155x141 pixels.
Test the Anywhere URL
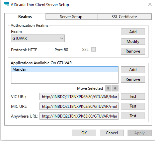pyautogui.click(x=133, y=116)
